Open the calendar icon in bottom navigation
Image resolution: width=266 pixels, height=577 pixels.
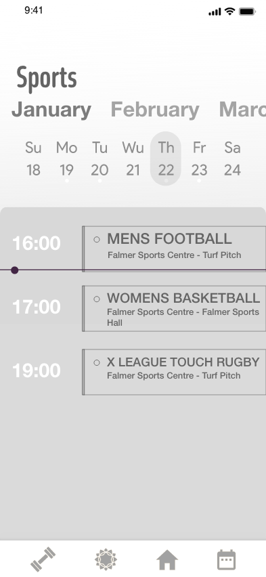(x=226, y=559)
